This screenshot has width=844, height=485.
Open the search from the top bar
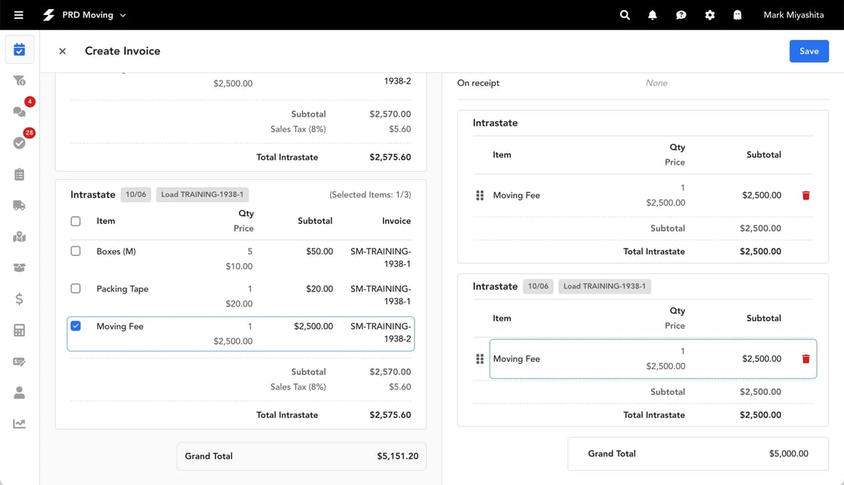point(625,14)
